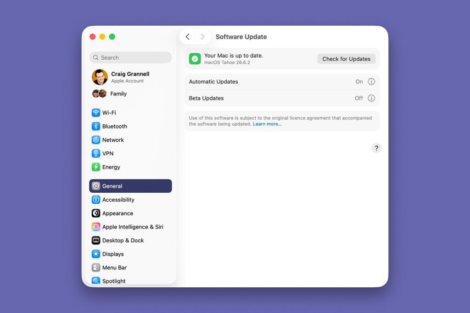Click the Spotlight magnifier icon
470x313 pixels.
click(95, 280)
